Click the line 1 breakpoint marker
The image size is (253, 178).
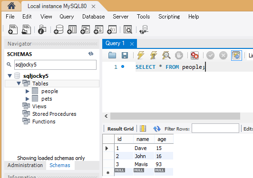pos(123,66)
